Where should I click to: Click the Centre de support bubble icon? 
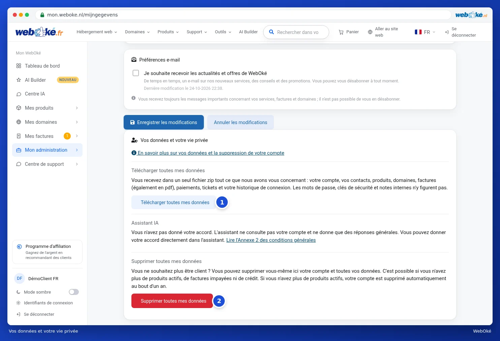tap(19, 164)
